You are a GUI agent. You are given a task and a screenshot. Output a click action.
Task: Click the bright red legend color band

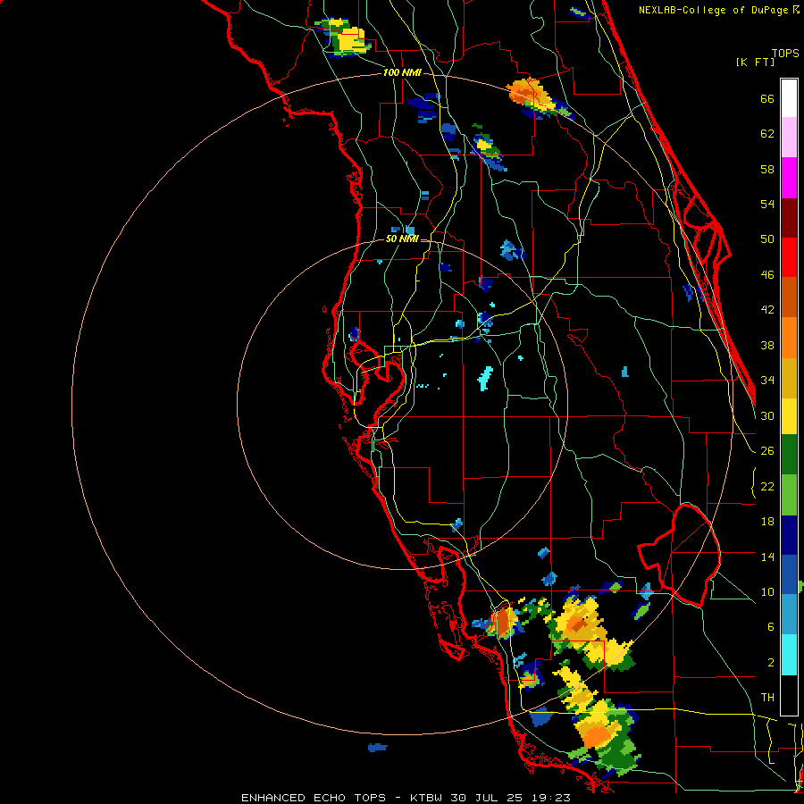tap(789, 257)
